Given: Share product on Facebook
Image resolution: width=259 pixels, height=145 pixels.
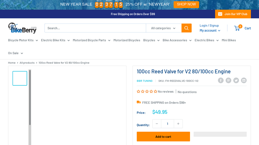Looking at the screenshot, I should pyautogui.click(x=221, y=80).
